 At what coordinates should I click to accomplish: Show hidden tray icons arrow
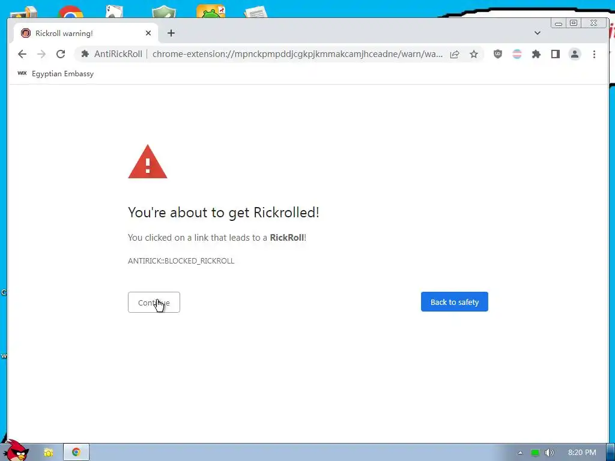pos(521,453)
